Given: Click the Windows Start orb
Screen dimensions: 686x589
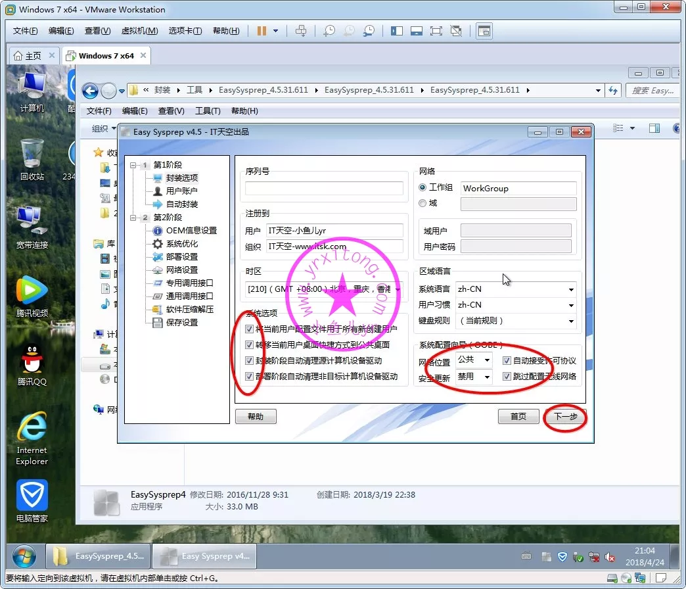Looking at the screenshot, I should [24, 555].
